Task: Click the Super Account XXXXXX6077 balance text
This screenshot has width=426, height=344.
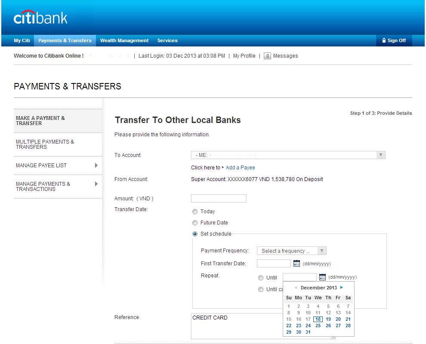Action: (x=257, y=179)
